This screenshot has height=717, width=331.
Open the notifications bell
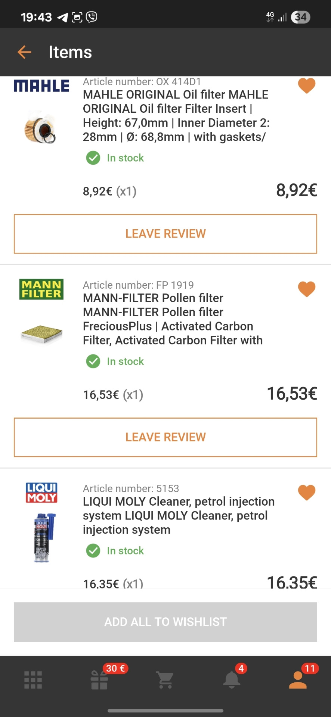(232, 680)
